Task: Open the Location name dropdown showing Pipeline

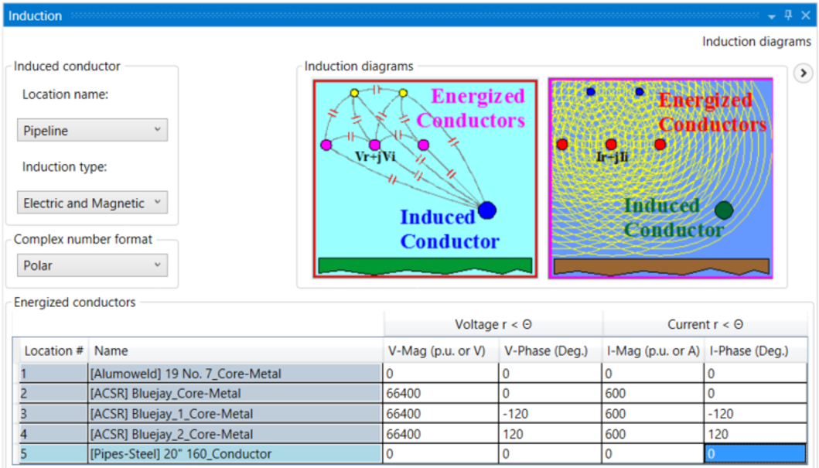Action: [x=92, y=130]
